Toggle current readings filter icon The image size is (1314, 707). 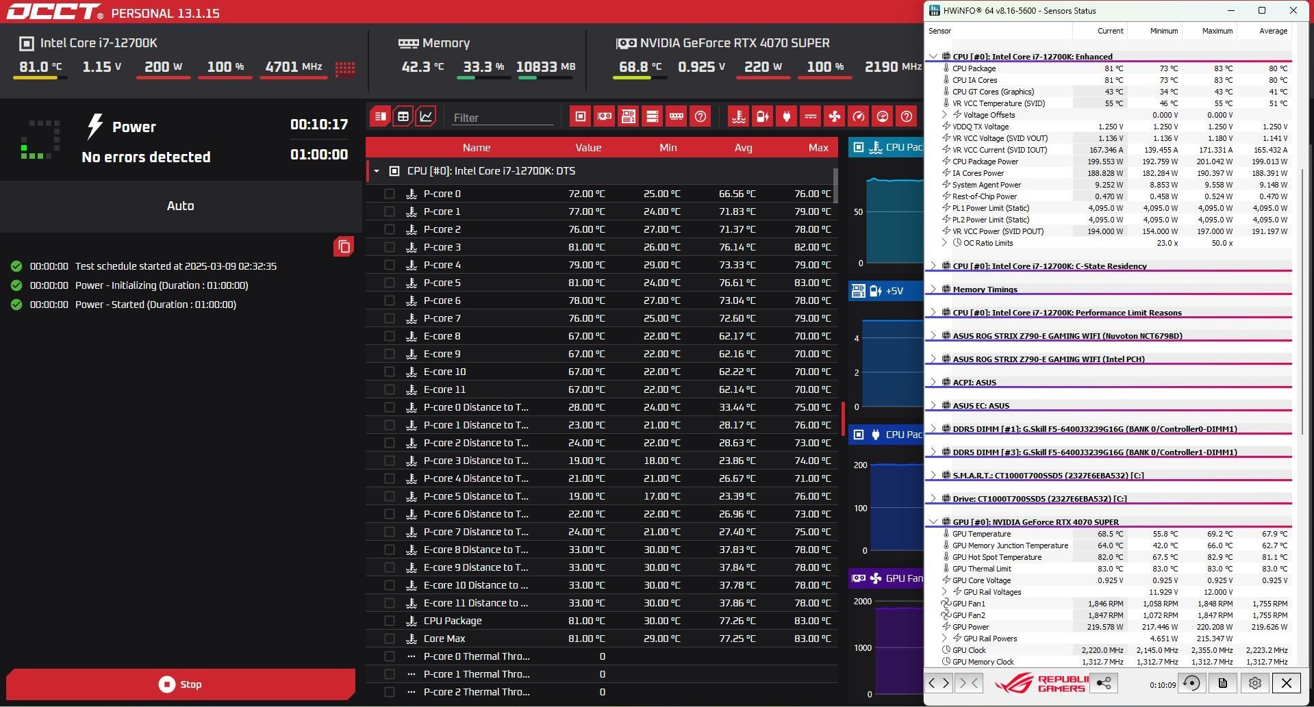pyautogui.click(x=810, y=116)
